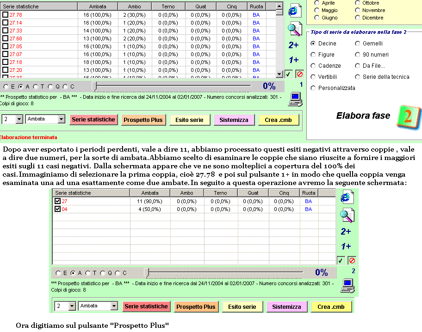The image size is (422, 332).
Task: Click the 1+ icon in the upper panel
Action: pyautogui.click(x=293, y=60)
